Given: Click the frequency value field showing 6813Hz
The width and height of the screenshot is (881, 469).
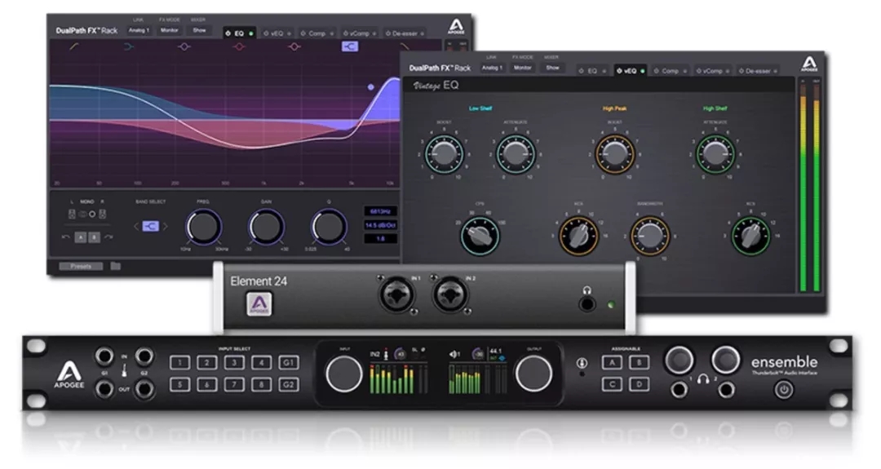Looking at the screenshot, I should tap(381, 211).
